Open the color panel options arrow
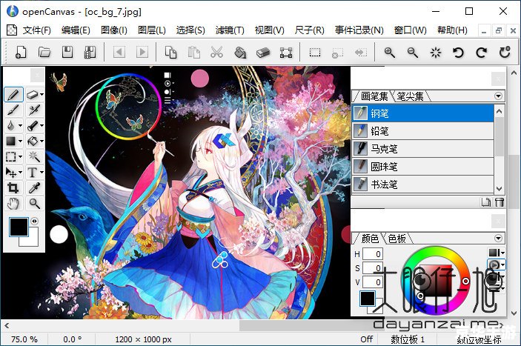 [x=499, y=238]
